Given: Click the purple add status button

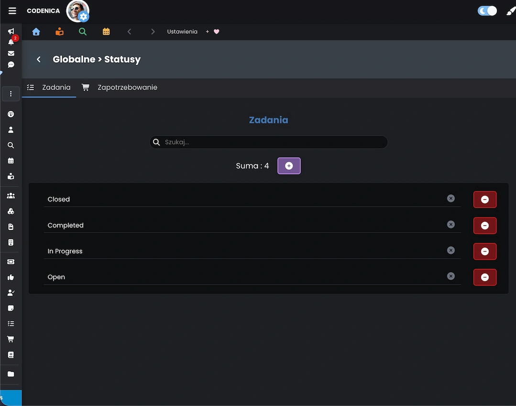Looking at the screenshot, I should tap(289, 165).
